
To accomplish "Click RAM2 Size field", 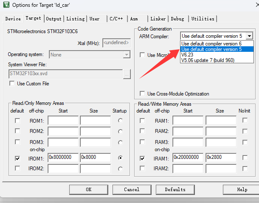I will [x=221, y=131].
